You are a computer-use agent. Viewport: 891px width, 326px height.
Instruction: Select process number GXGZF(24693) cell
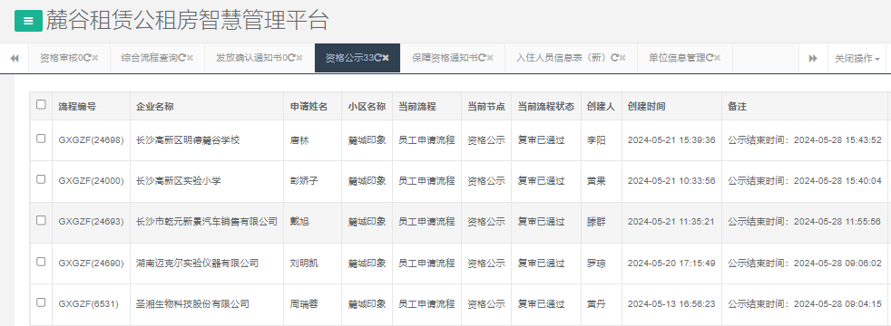(91, 222)
